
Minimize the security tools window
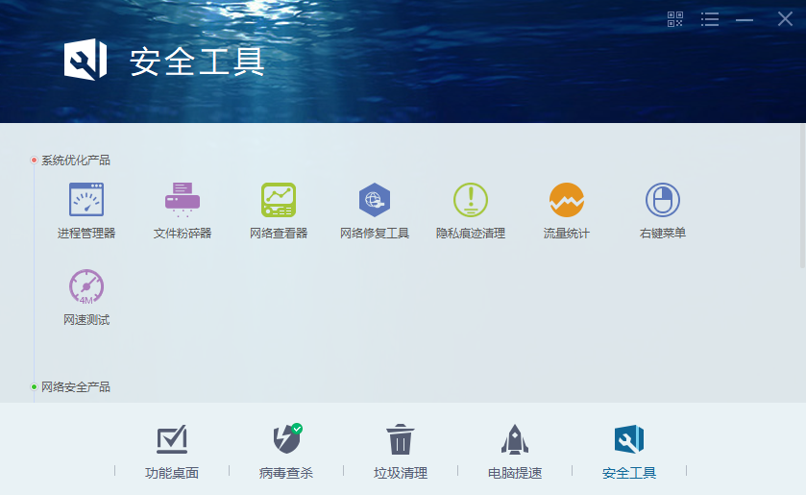click(745, 20)
